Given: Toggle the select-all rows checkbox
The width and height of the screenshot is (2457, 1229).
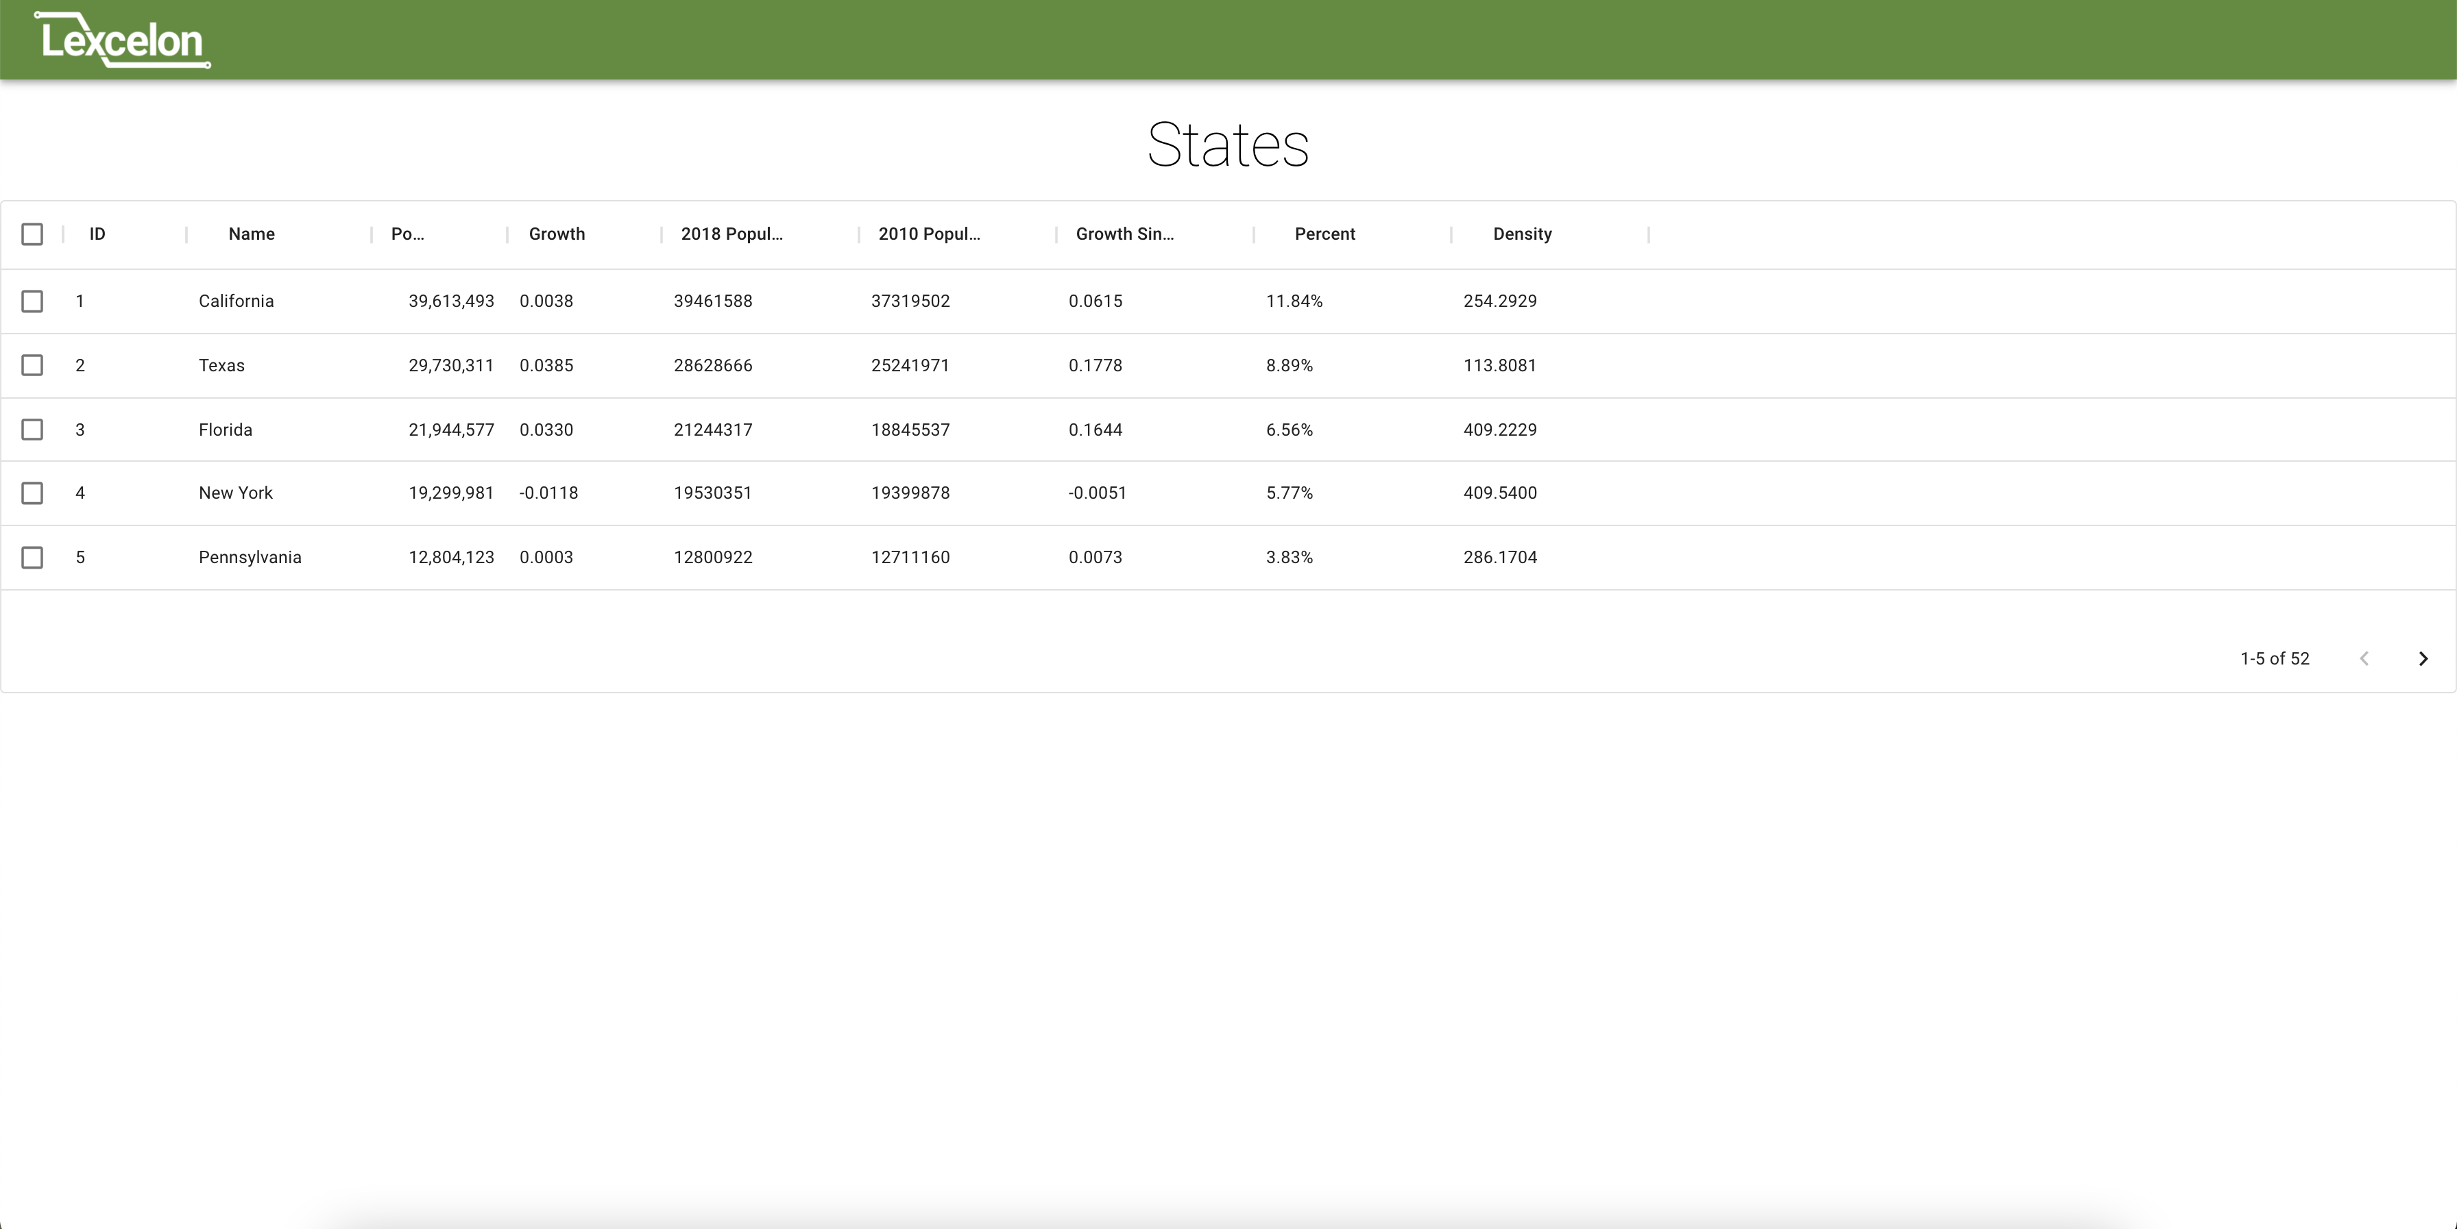Looking at the screenshot, I should (32, 234).
